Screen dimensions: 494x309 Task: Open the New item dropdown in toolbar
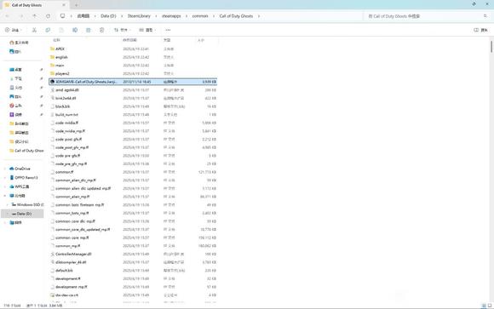[x=14, y=30]
